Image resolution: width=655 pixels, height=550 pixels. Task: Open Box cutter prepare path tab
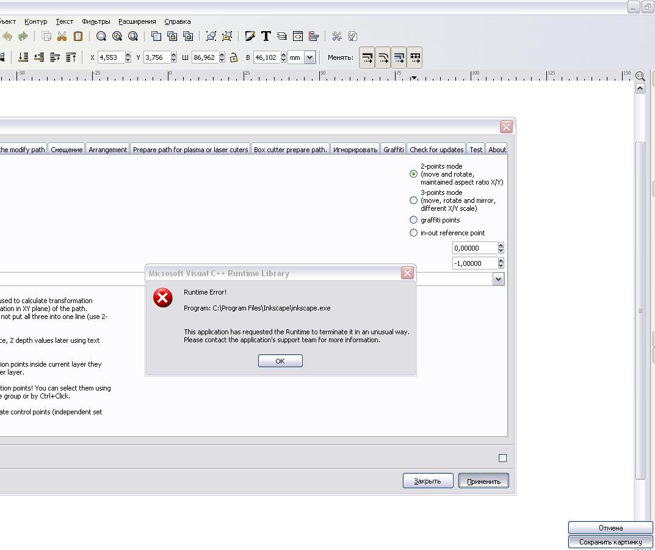291,150
